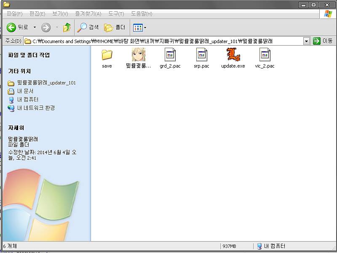Open the anime character executable icon
The image size is (337, 253).
point(138,55)
